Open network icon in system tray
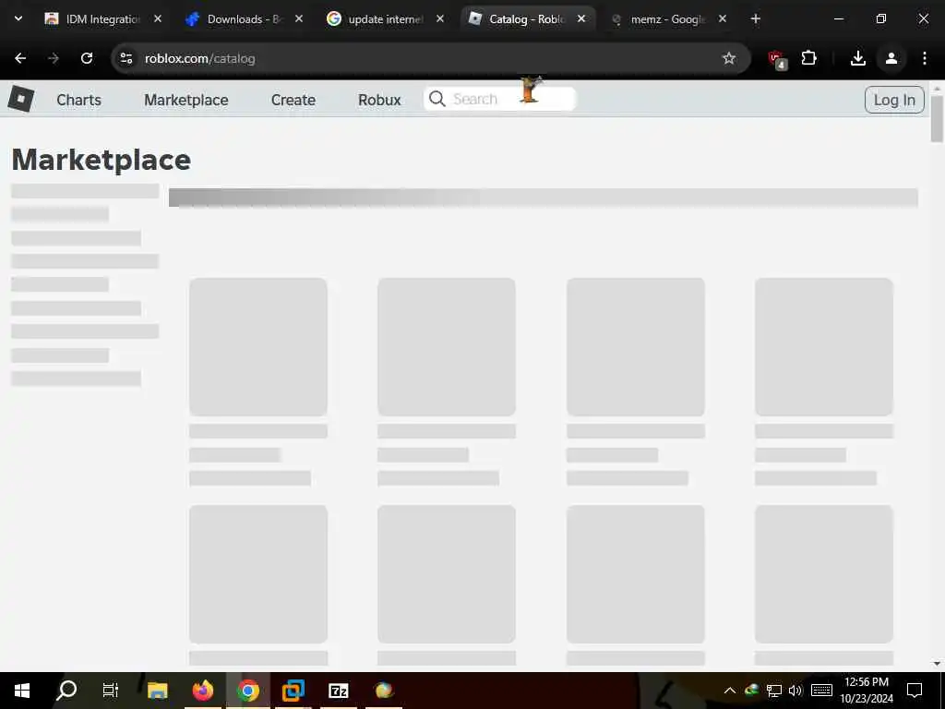The width and height of the screenshot is (945, 709). tap(774, 691)
